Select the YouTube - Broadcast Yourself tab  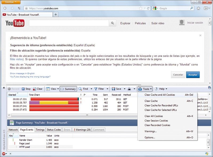27,15
